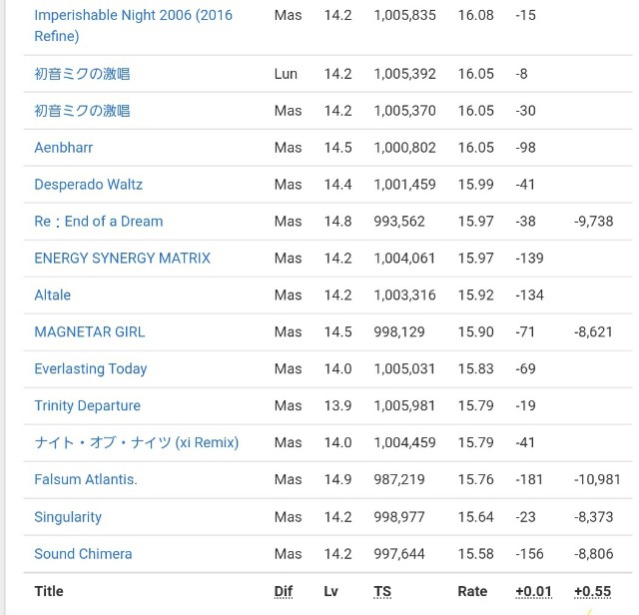The width and height of the screenshot is (639, 615).
Task: Open ENERGY SYNERGY MATRIX song link
Action: (122, 259)
